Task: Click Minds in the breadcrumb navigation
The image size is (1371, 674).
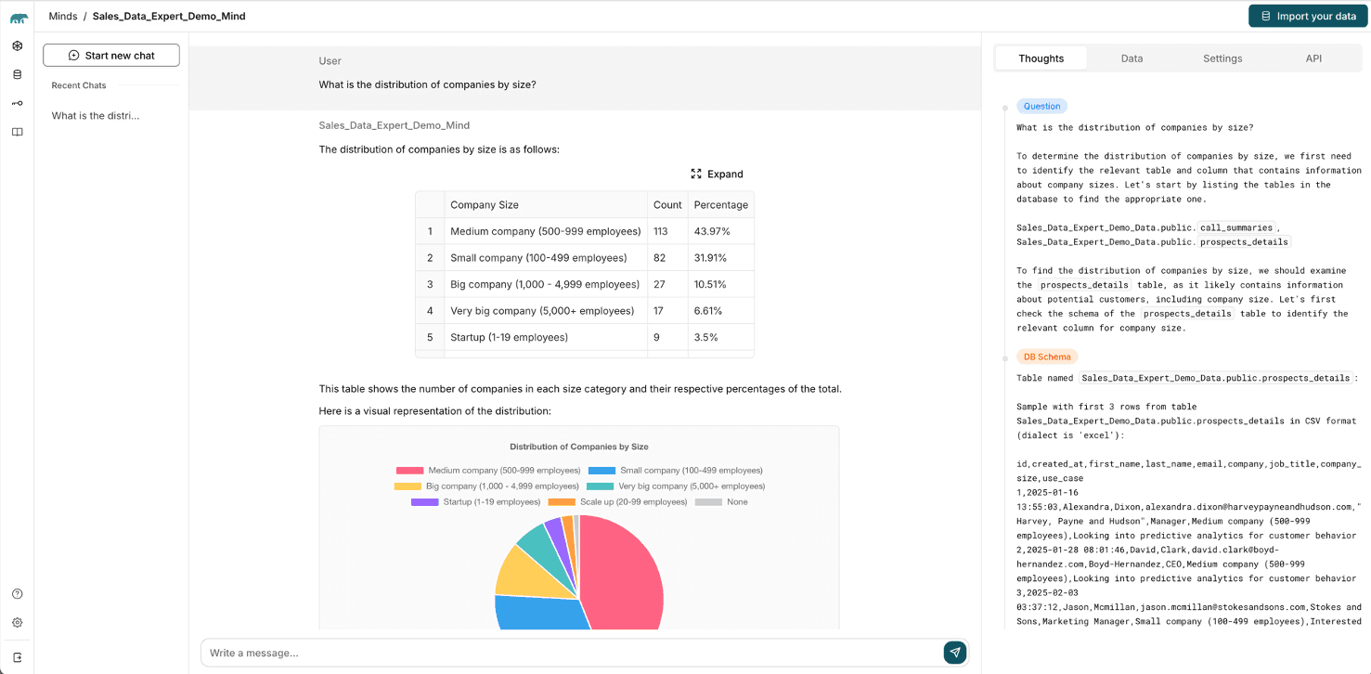Action: [x=62, y=16]
